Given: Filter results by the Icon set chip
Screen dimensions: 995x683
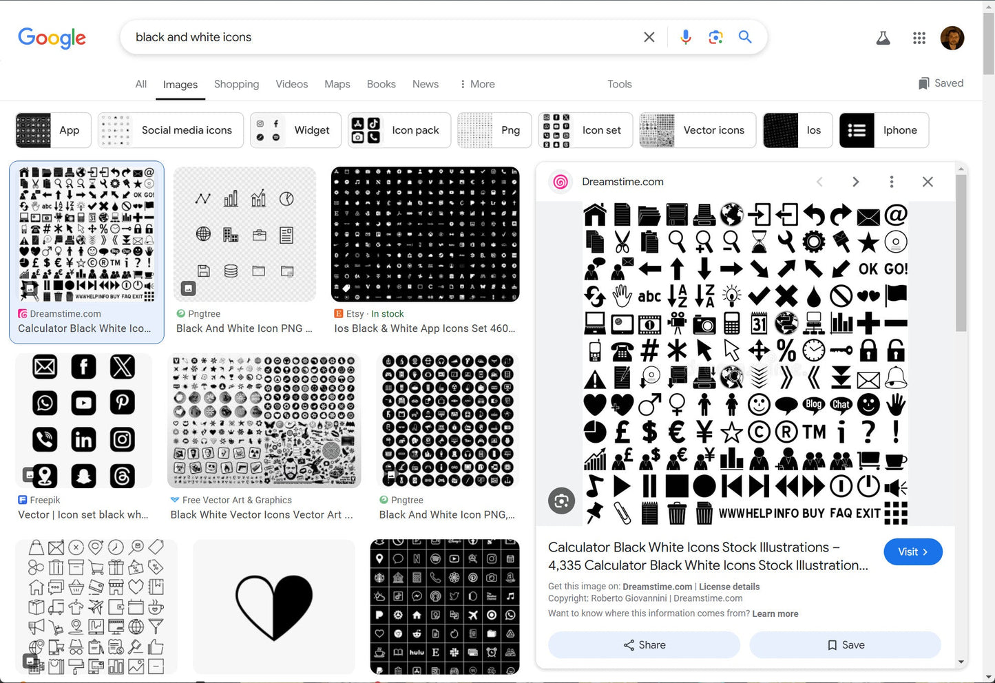Looking at the screenshot, I should (x=585, y=130).
